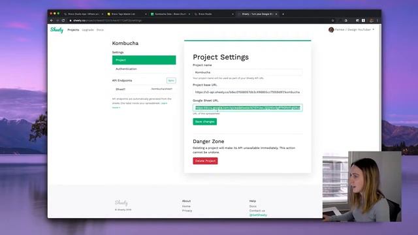Click the Kombucha project heading
The height and width of the screenshot is (235, 418).
(125, 43)
